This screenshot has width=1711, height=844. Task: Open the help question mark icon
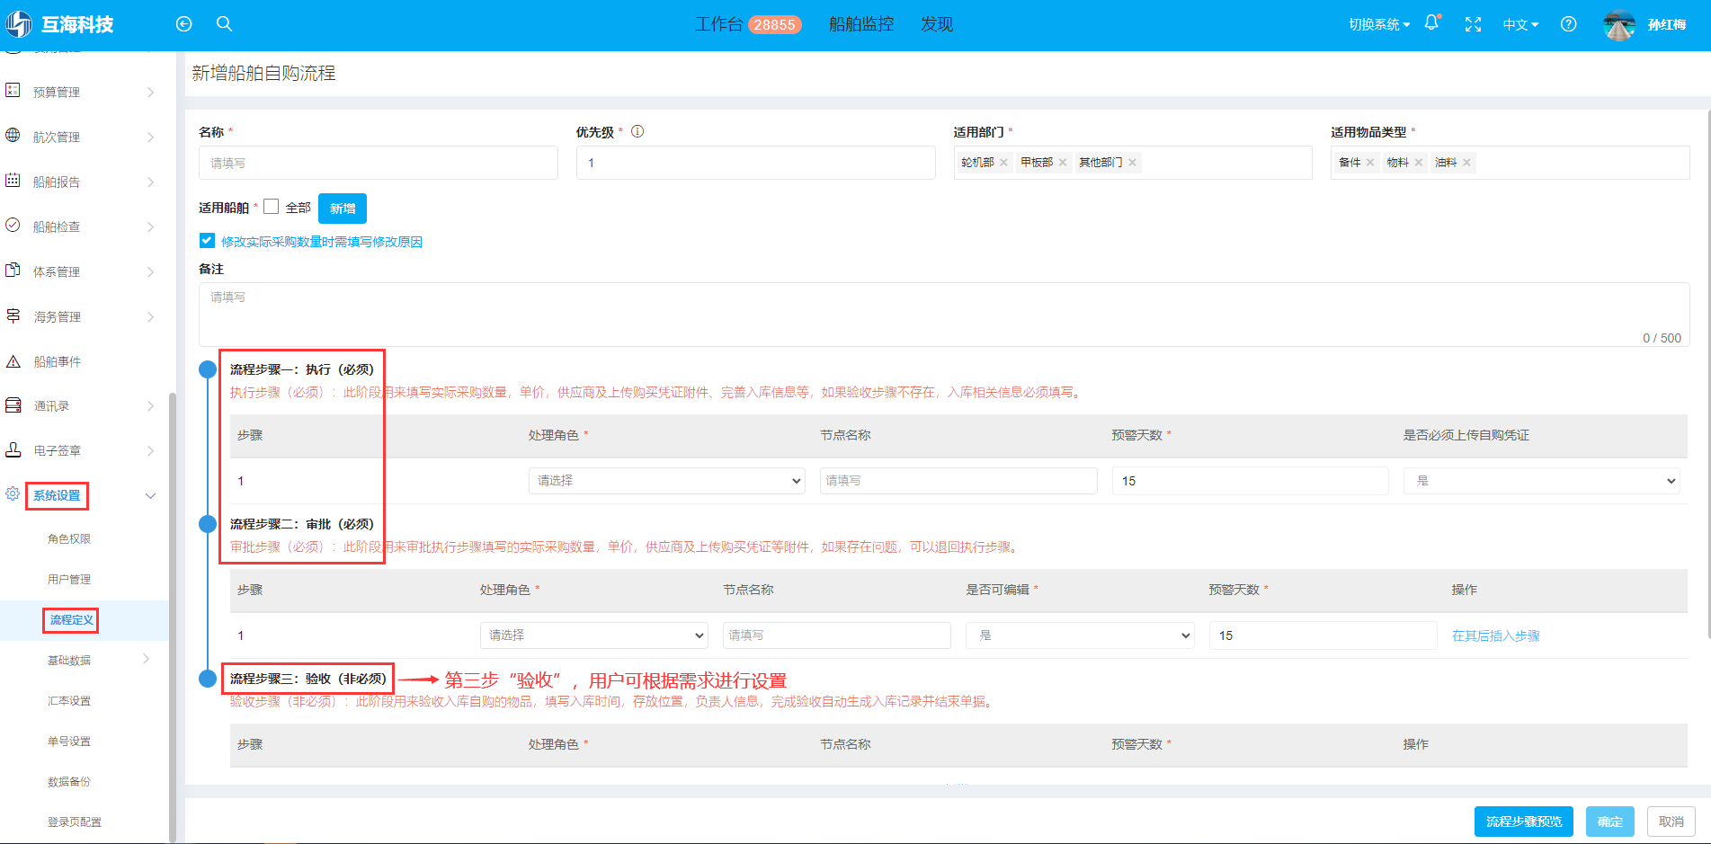1568,24
